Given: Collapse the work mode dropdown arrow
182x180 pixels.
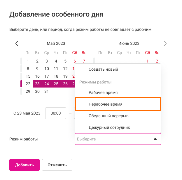Looking at the screenshot, I should (x=155, y=139).
